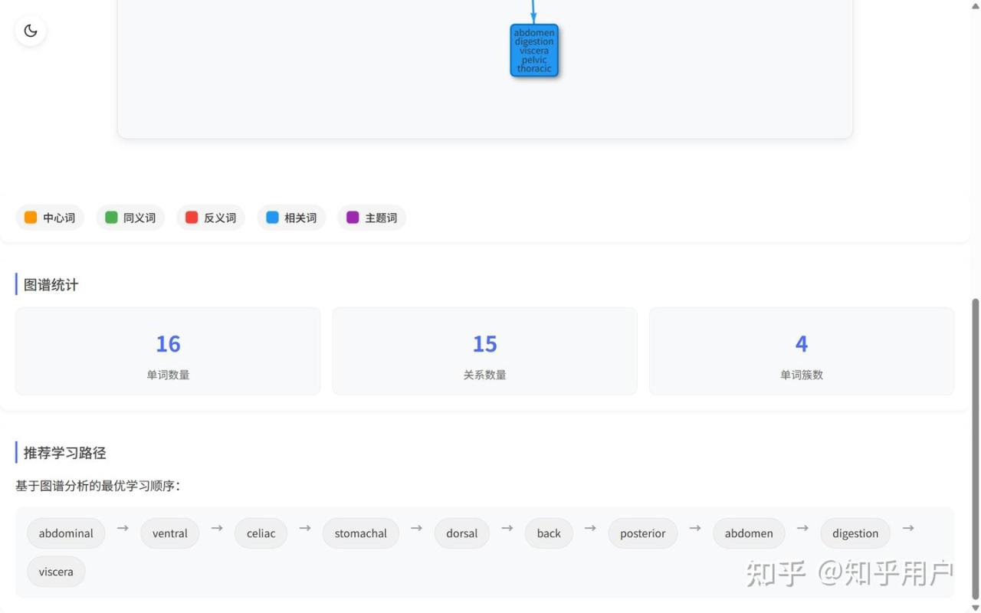Screen dimensions: 981x613
Task: Click the 单词数量 statistics card
Action: (168, 352)
